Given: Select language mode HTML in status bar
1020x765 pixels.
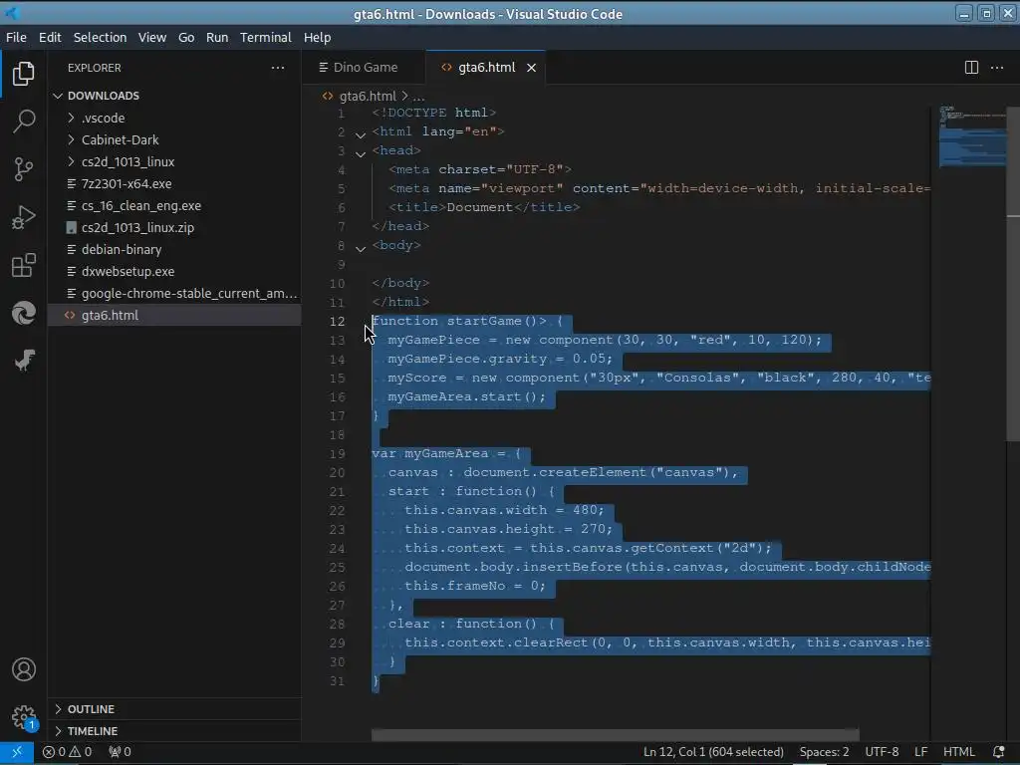Looking at the screenshot, I should coord(958,752).
